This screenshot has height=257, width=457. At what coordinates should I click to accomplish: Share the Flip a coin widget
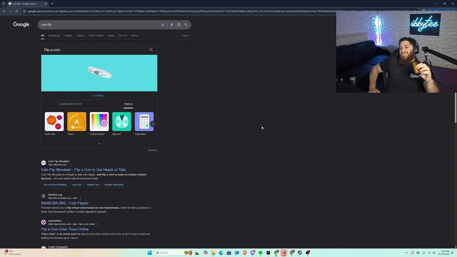[151, 50]
